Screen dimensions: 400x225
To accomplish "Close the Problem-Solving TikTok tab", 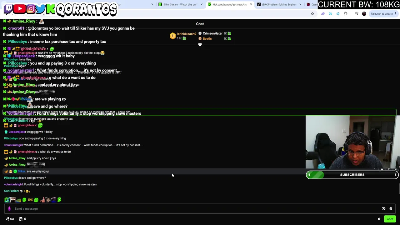I will (x=300, y=4).
